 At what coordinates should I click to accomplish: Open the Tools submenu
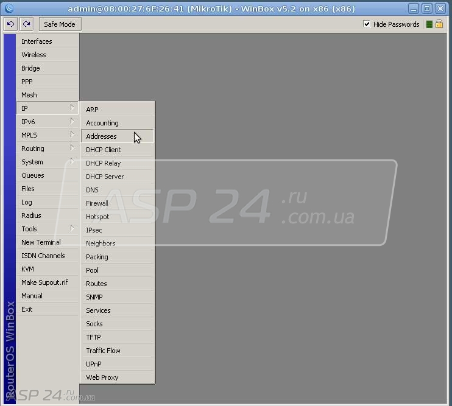[48, 229]
